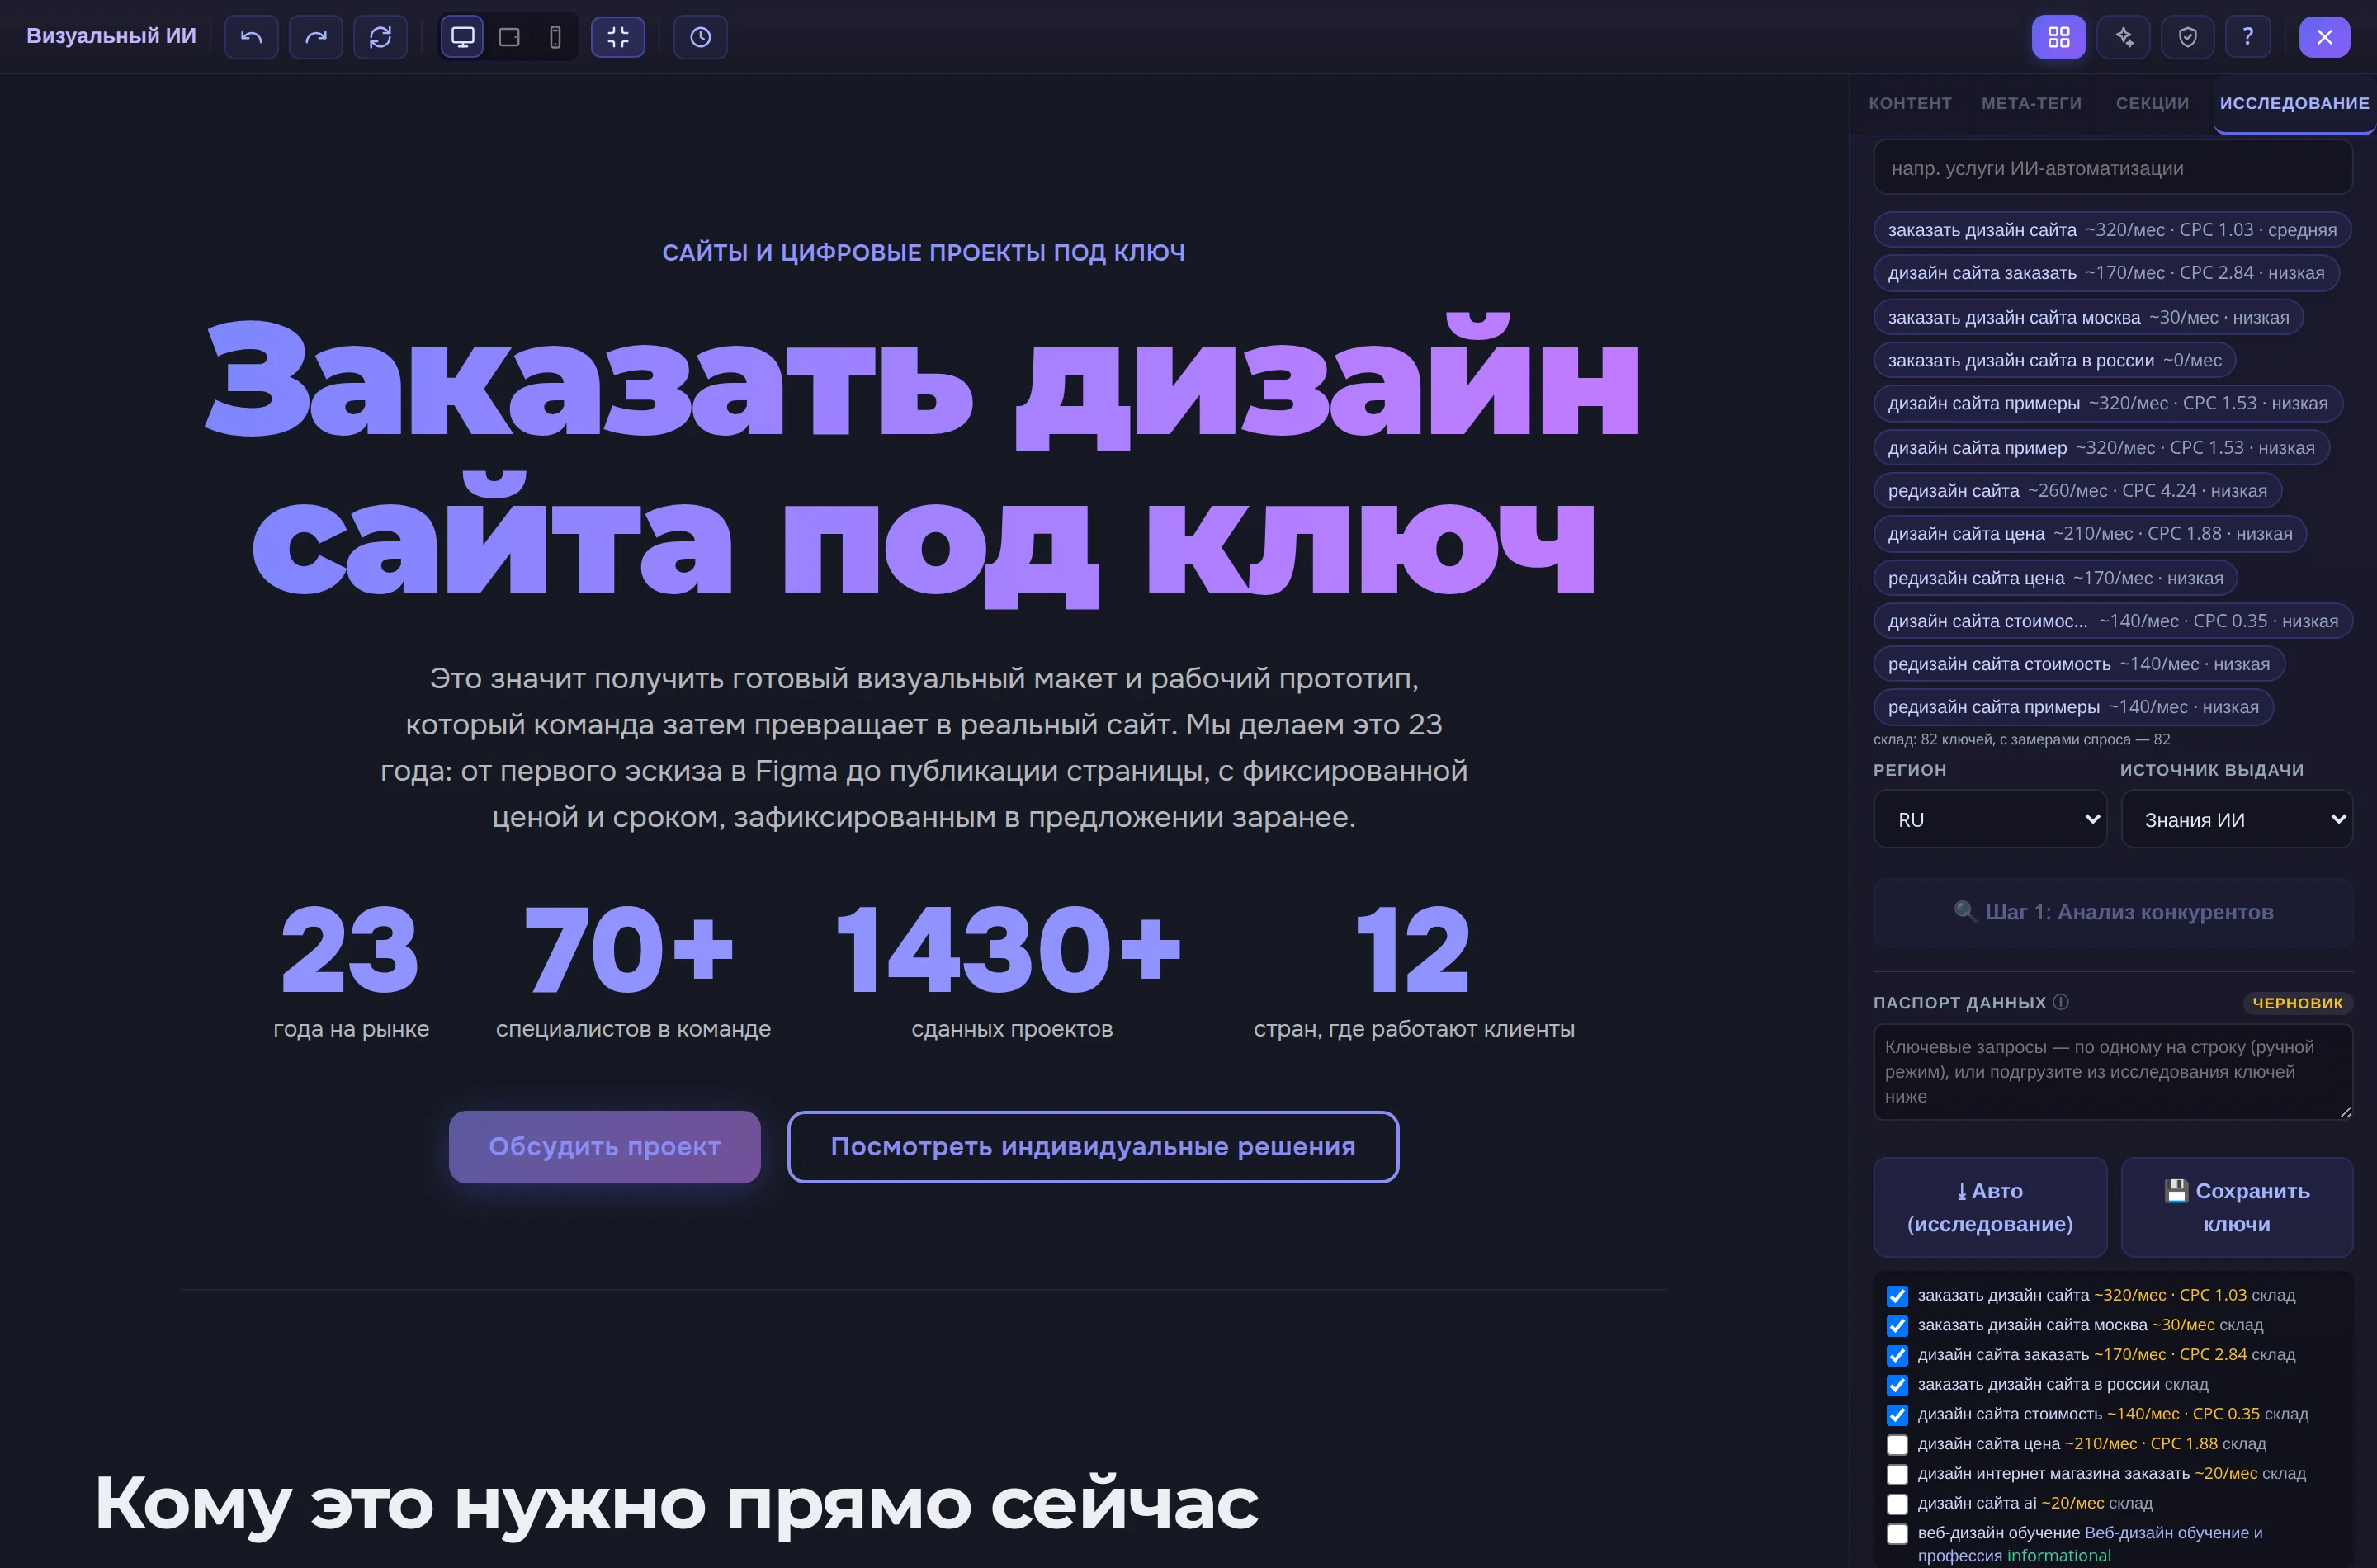Click the collapse fullscreen icon

click(618, 37)
